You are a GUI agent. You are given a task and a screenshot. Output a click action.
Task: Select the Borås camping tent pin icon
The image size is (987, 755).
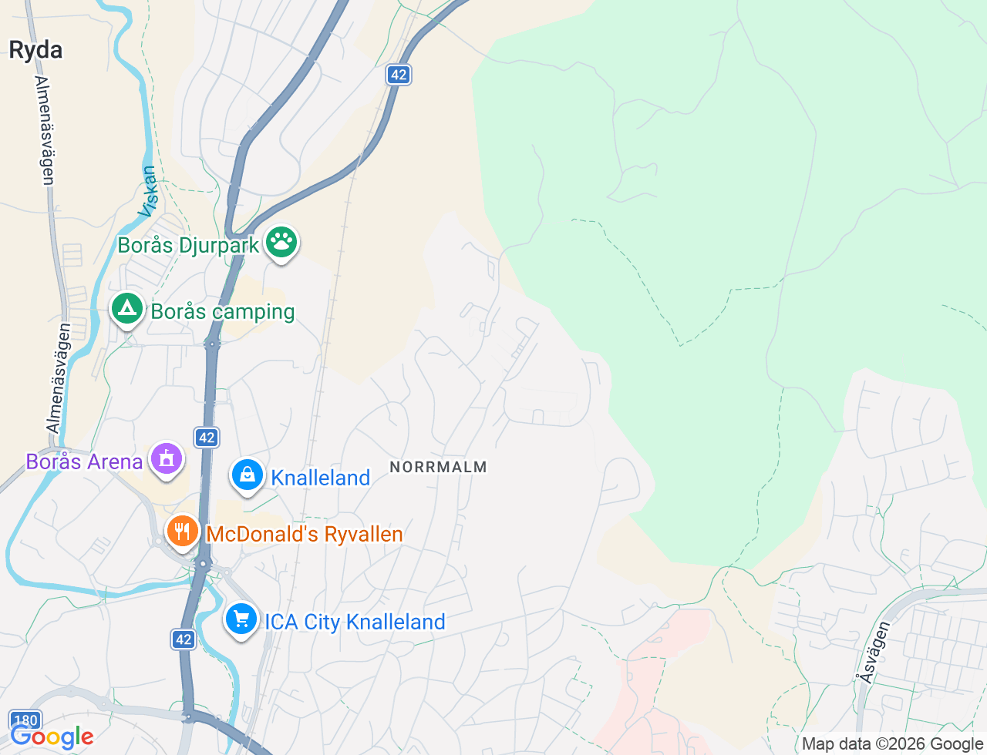click(x=127, y=310)
